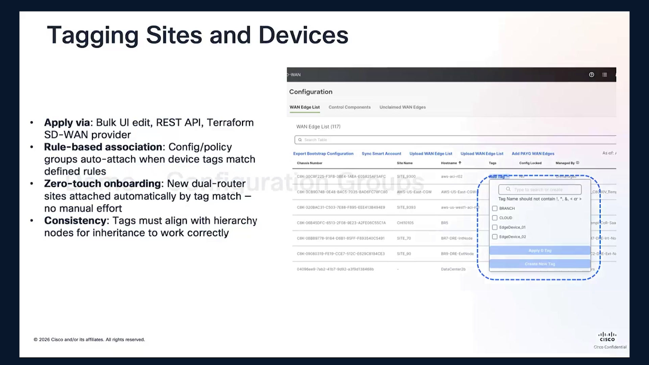Select hostname BR7-DRE-IntNode cell
Screen dimensions: 649x365
[456, 238]
